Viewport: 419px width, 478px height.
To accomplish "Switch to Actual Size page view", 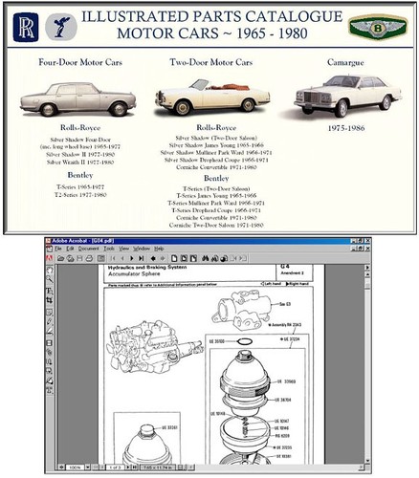I will point(174,258).
